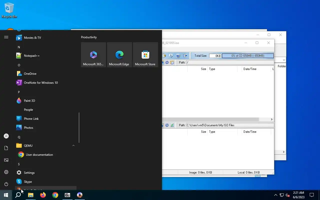Click the Start menu app list scrollbar

[x=79, y=127]
